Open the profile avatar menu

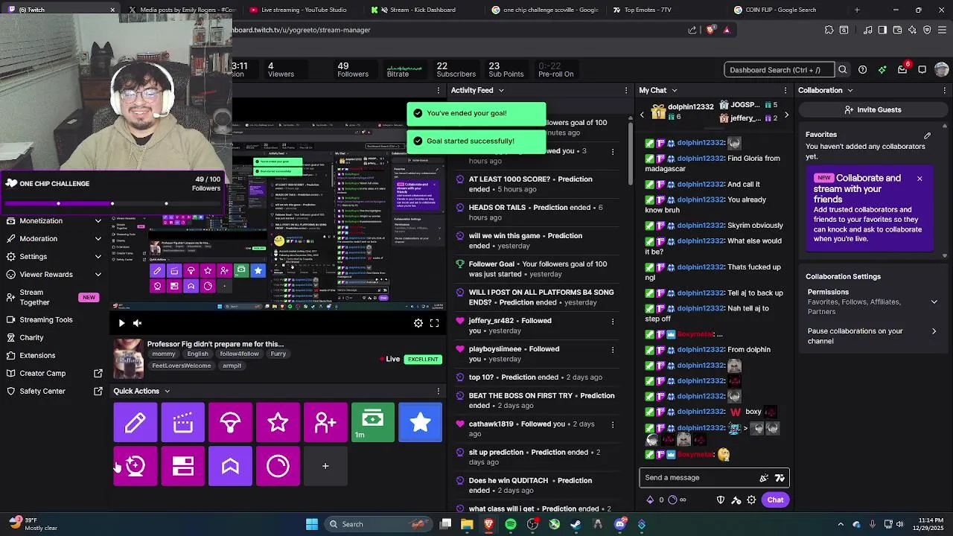[942, 70]
